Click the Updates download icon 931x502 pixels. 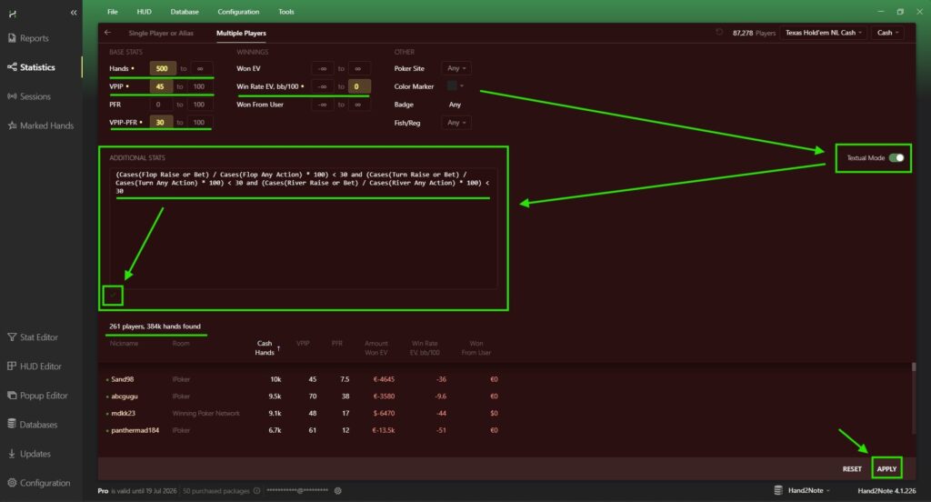[12, 454]
